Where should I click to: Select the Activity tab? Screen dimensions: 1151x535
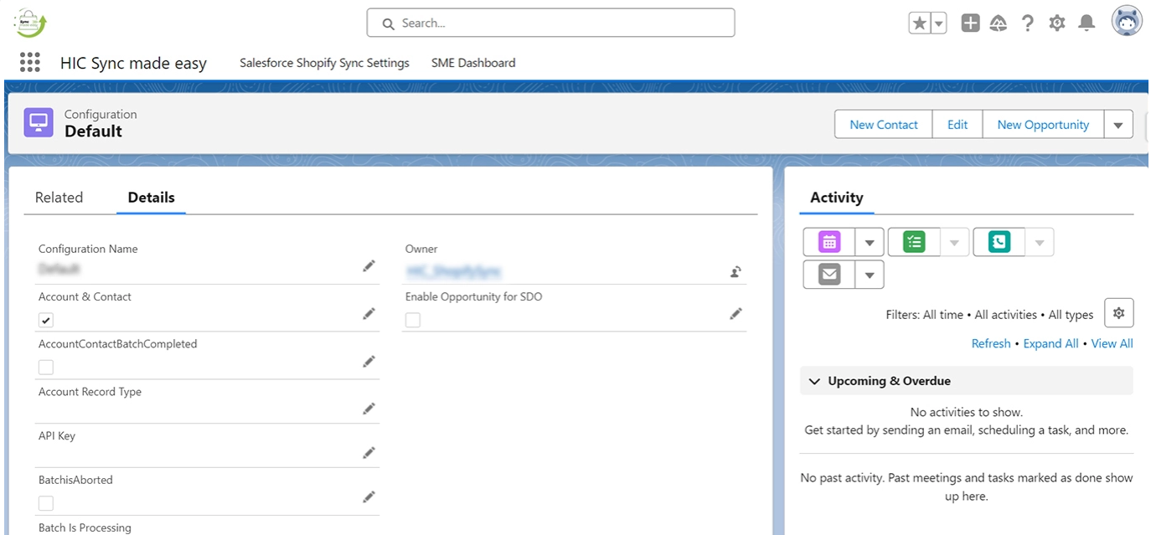pos(836,198)
